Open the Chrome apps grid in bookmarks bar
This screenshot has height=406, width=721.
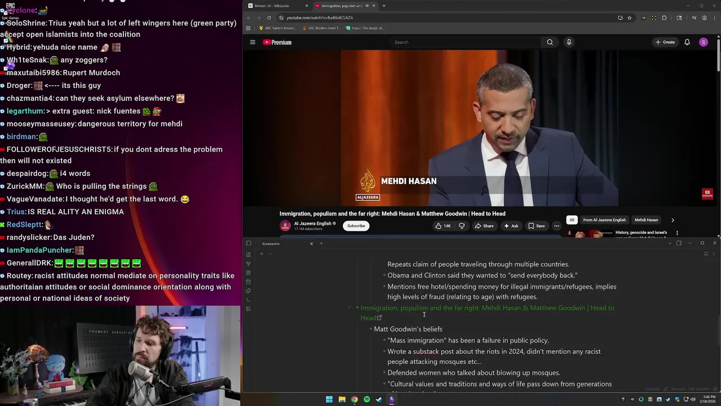(248, 28)
